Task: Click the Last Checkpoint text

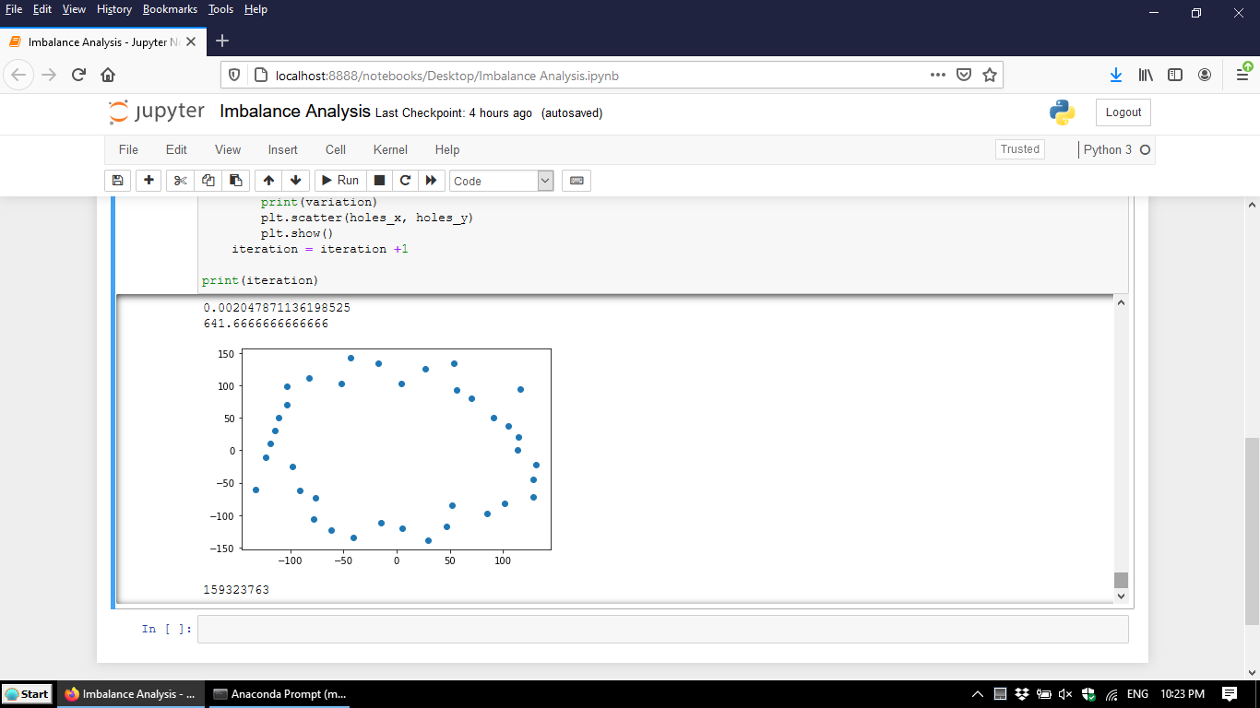Action: point(454,113)
